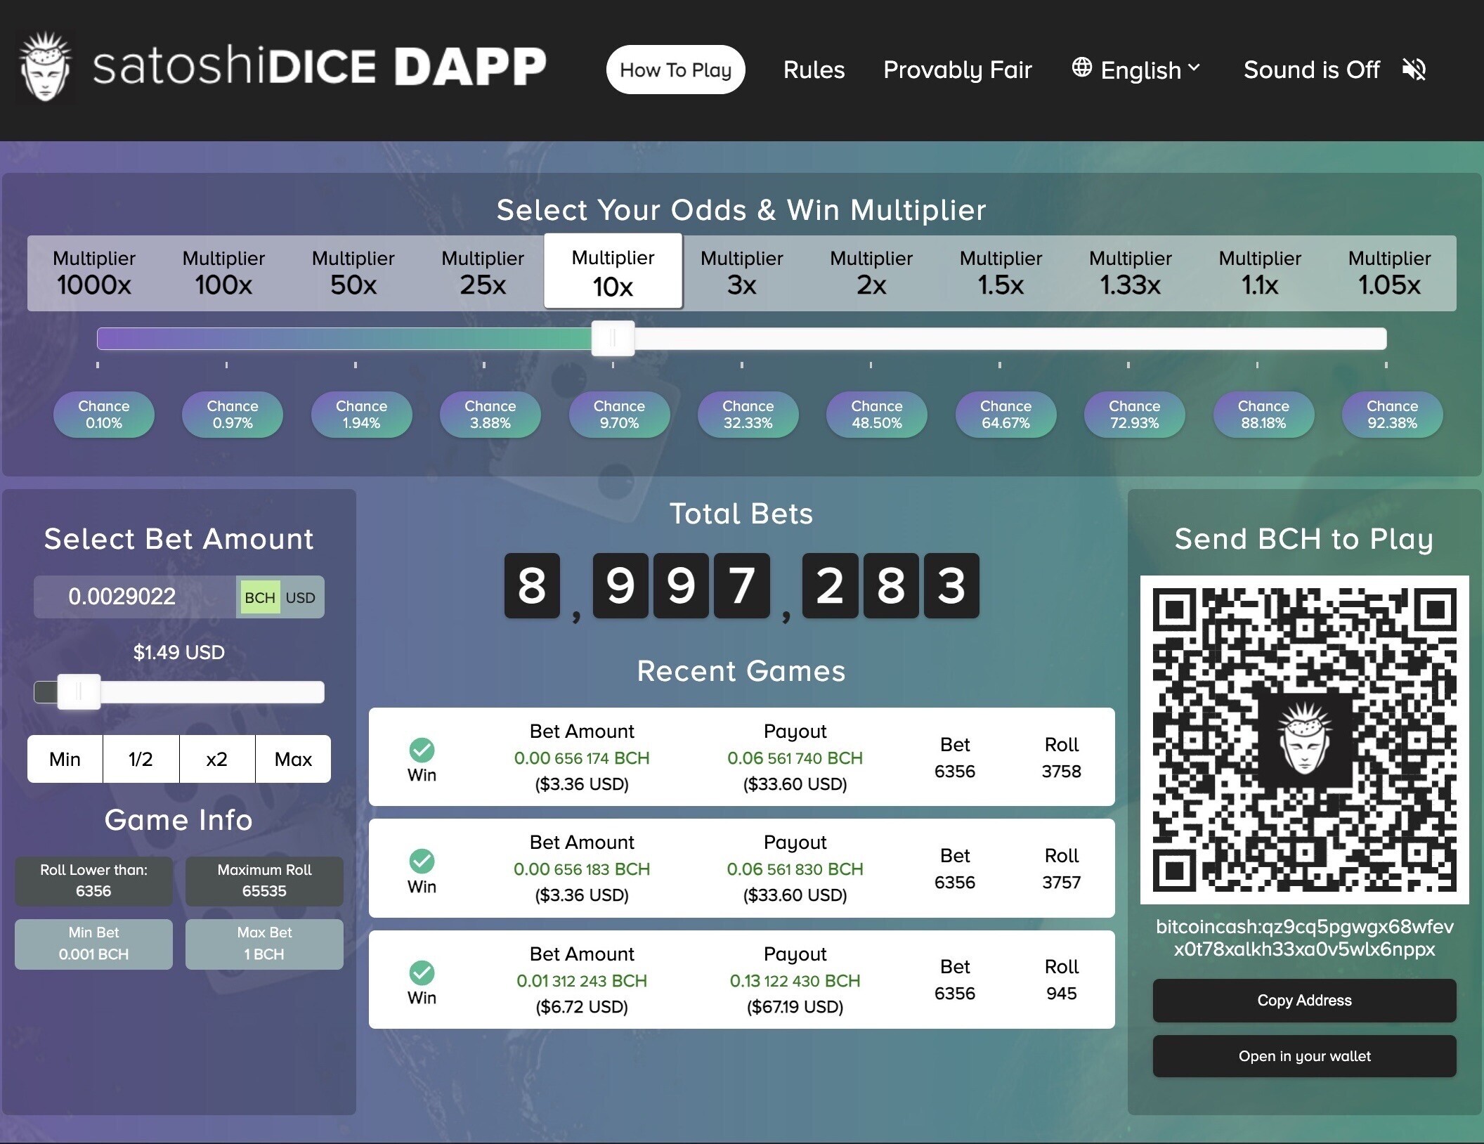Click the $1.49 USD value
1484x1144 pixels.
(179, 652)
